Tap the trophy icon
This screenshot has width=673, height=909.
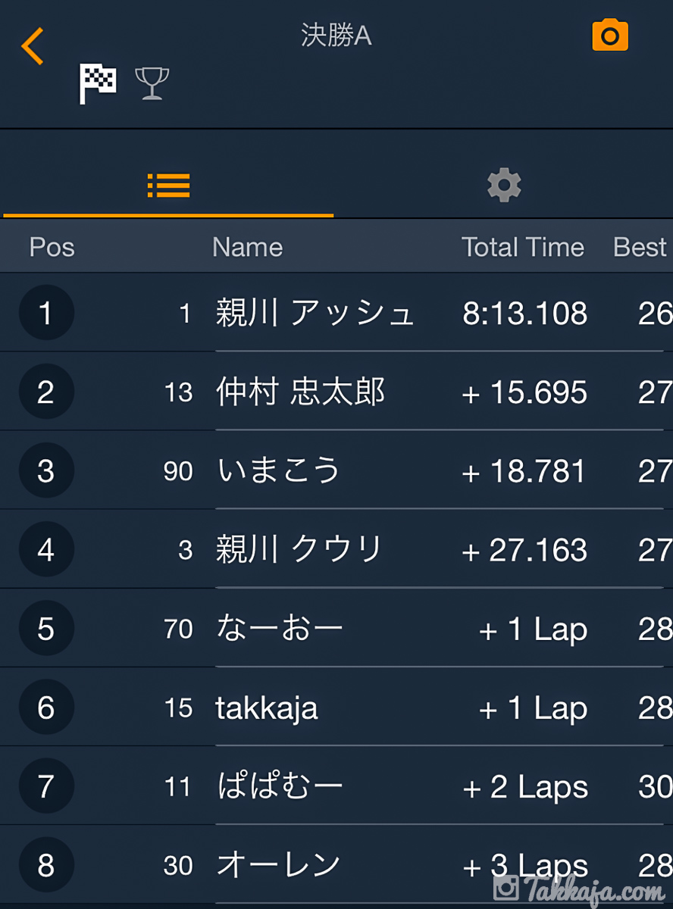[152, 83]
